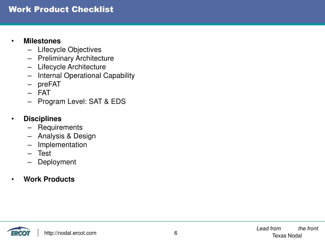
Task: Select Internal Operational Capability text
Action: click(x=86, y=76)
